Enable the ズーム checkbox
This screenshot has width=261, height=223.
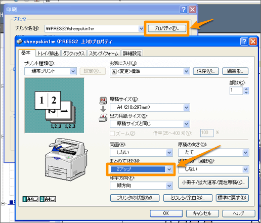(x=112, y=133)
